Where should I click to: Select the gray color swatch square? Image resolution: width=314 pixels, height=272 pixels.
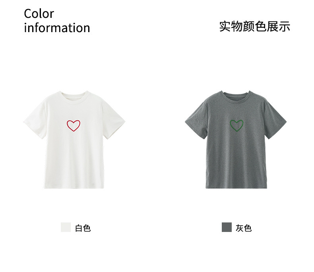click(x=227, y=227)
